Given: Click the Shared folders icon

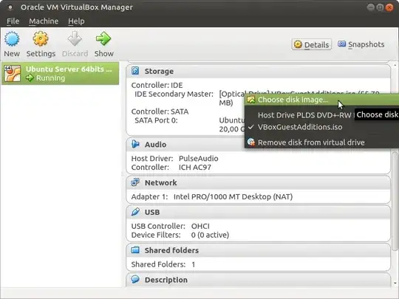Looking at the screenshot, I should (135, 250).
